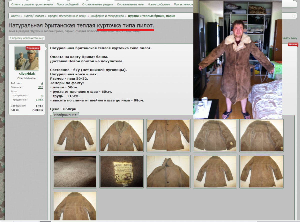Image resolution: width=300 pixels, height=222 pixels.
Task: Click the reviews count 592
Action: (40, 87)
